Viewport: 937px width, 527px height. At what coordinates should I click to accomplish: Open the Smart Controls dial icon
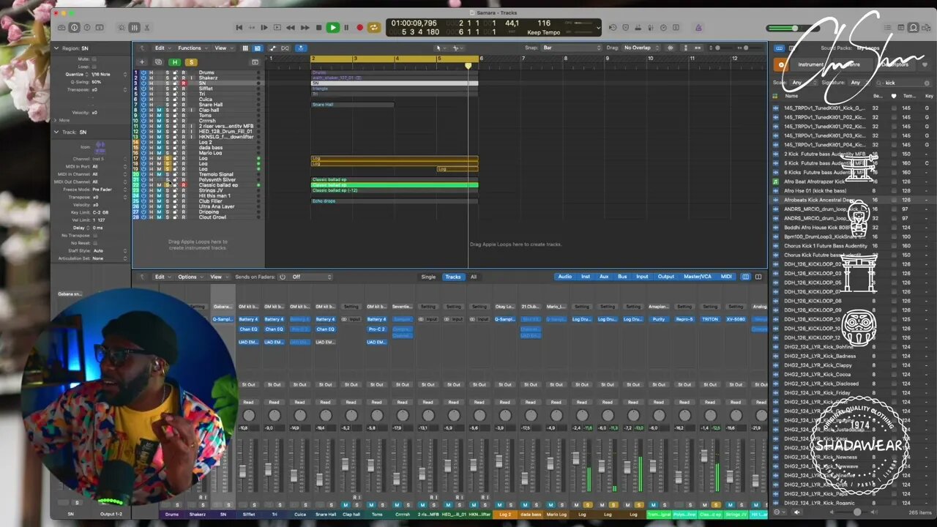coord(122,28)
